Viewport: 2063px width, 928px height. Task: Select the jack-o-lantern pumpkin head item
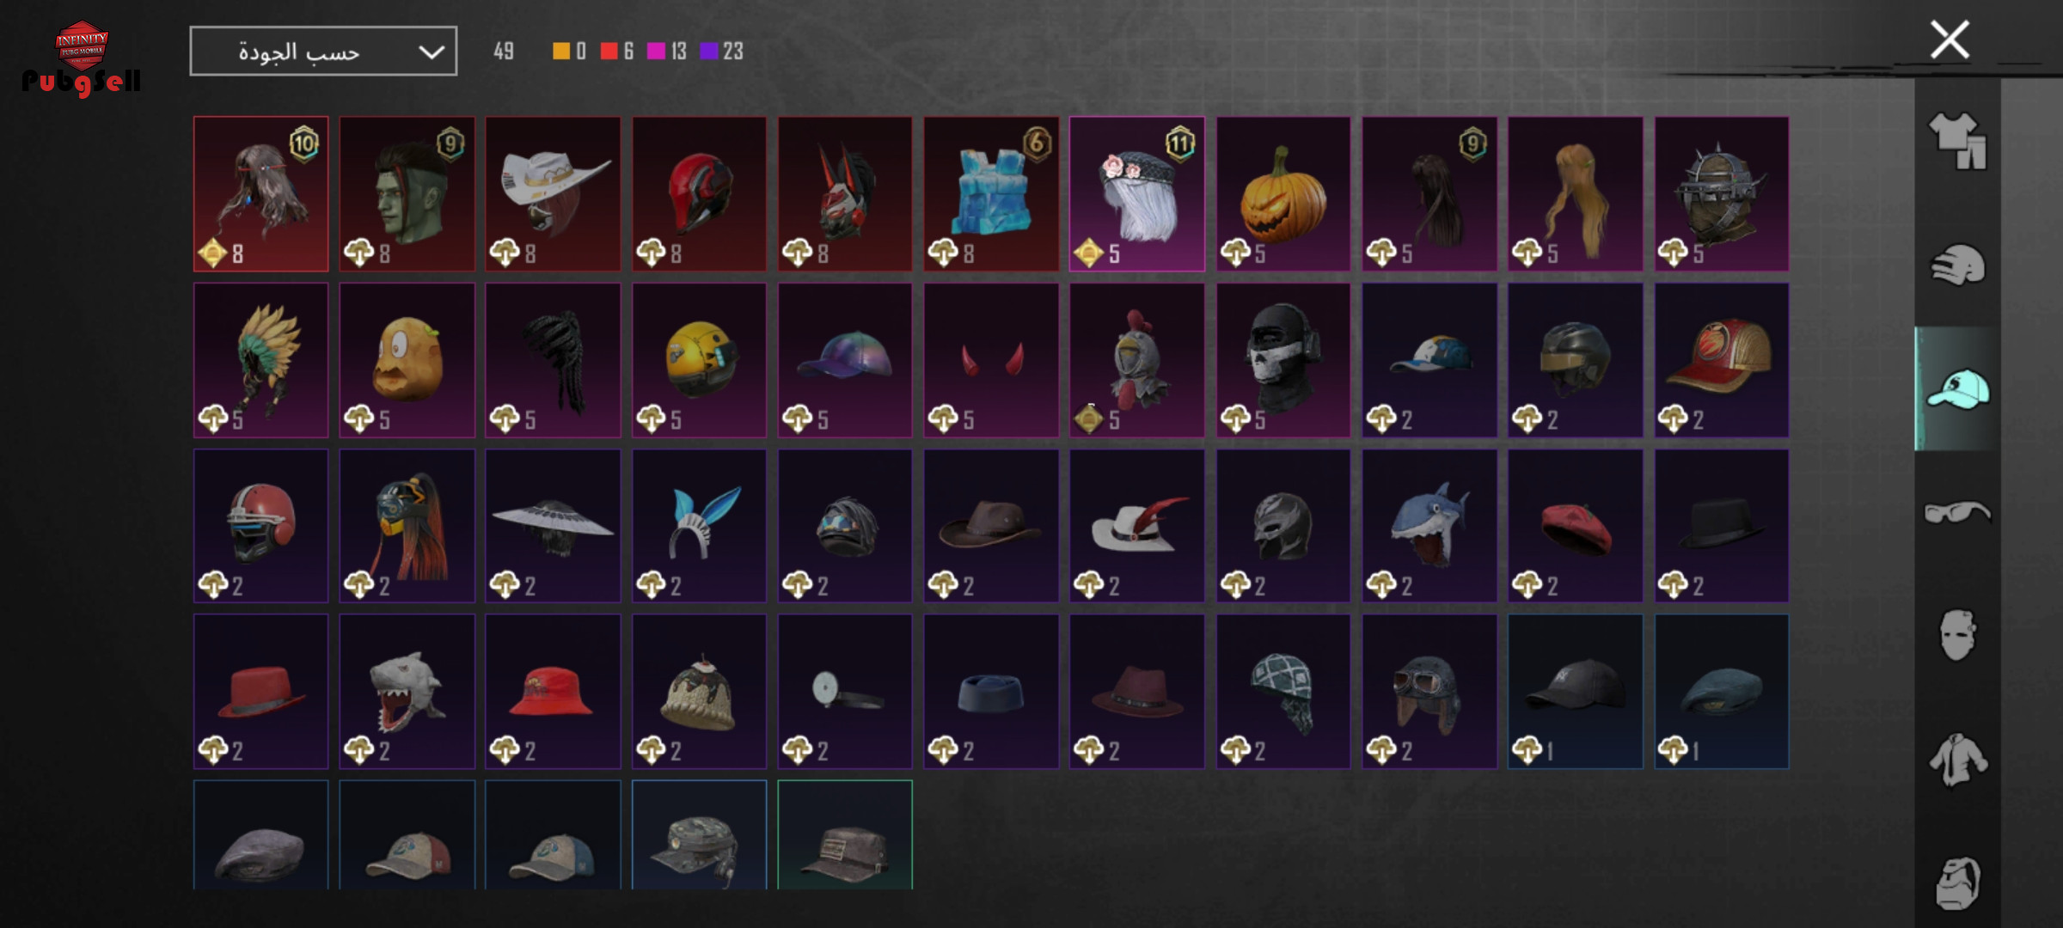coord(1283,194)
